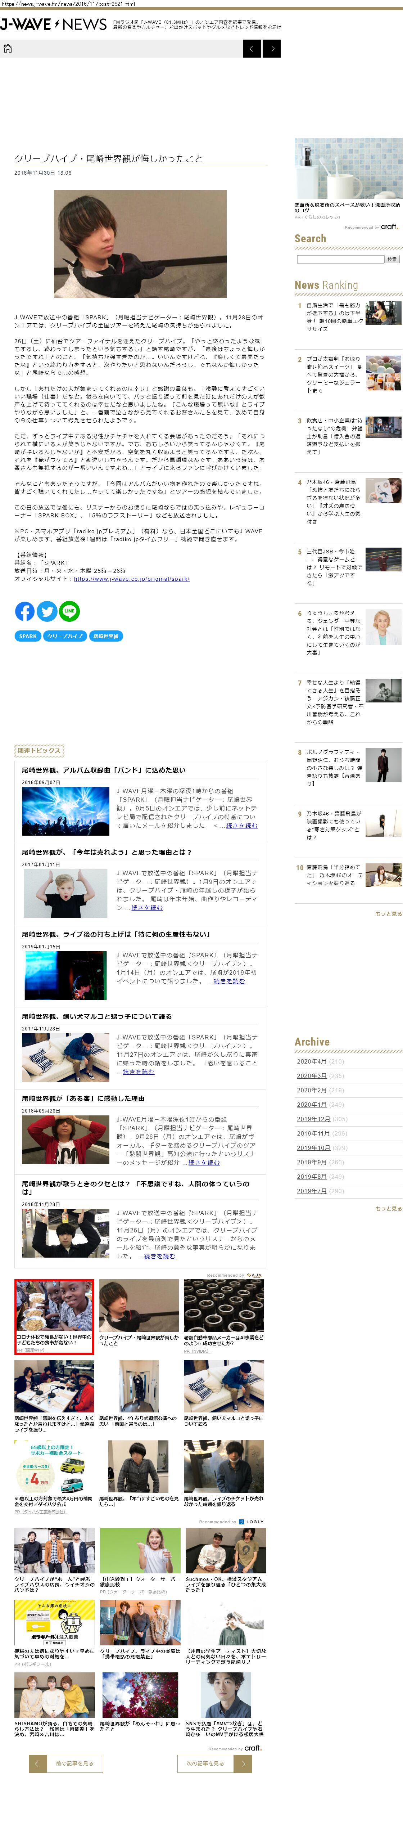The width and height of the screenshot is (403, 1847).
Task: Open the 2020年2月 archive
Action: coord(311,1090)
